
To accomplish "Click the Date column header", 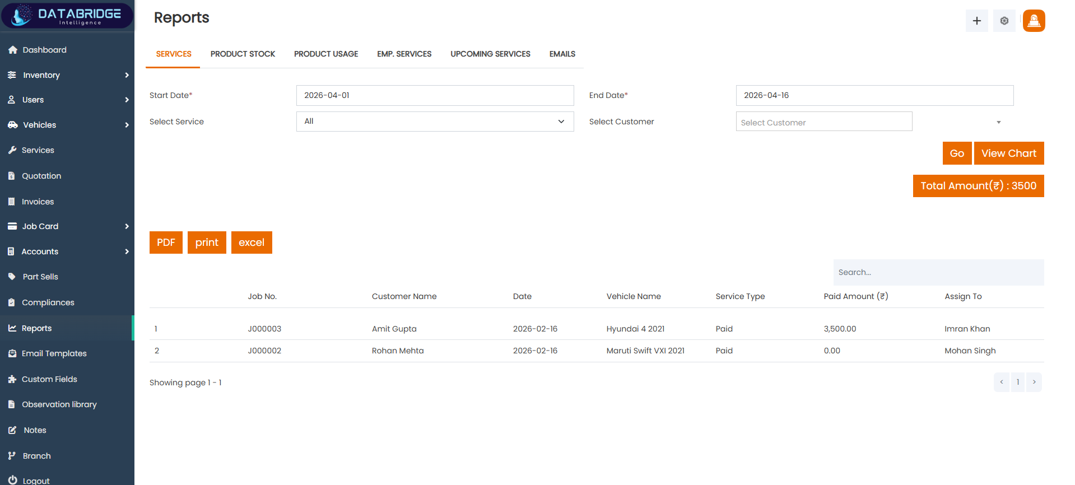I will click(522, 296).
